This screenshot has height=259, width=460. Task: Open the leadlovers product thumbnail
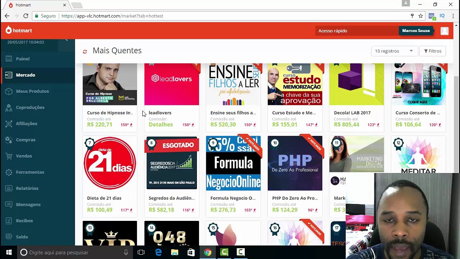[171, 84]
